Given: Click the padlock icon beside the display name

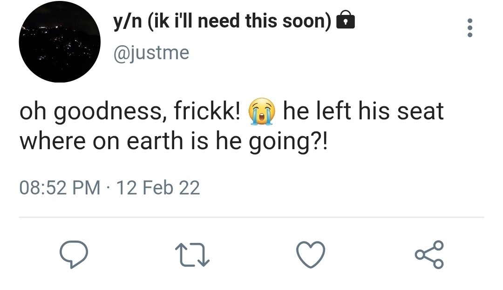Looking at the screenshot, I should 345,21.
